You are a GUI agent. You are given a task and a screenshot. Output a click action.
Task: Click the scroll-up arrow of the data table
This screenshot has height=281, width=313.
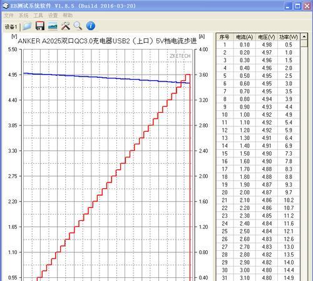304,36
